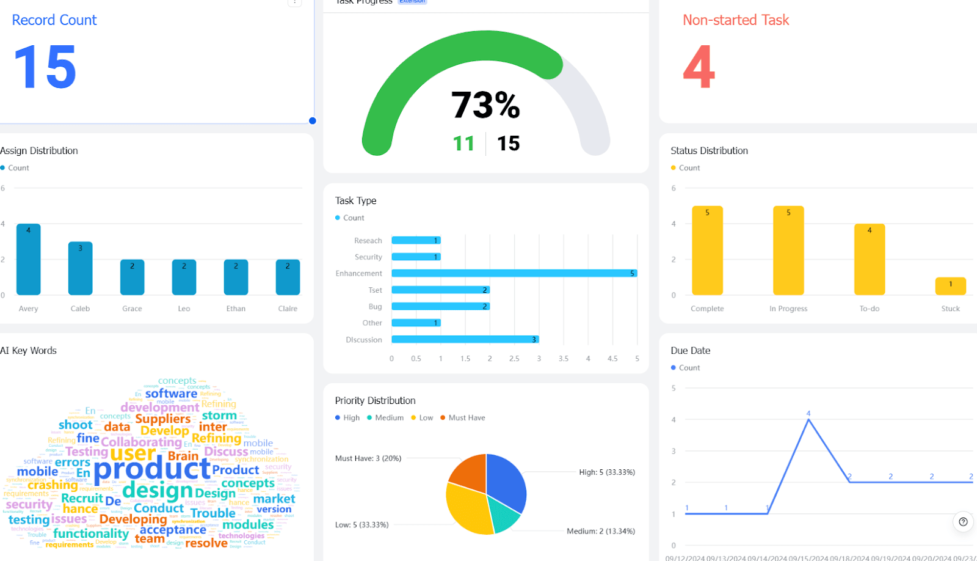The image size is (977, 561).
Task: Click the Tset bar in Task Type
Action: click(x=440, y=290)
